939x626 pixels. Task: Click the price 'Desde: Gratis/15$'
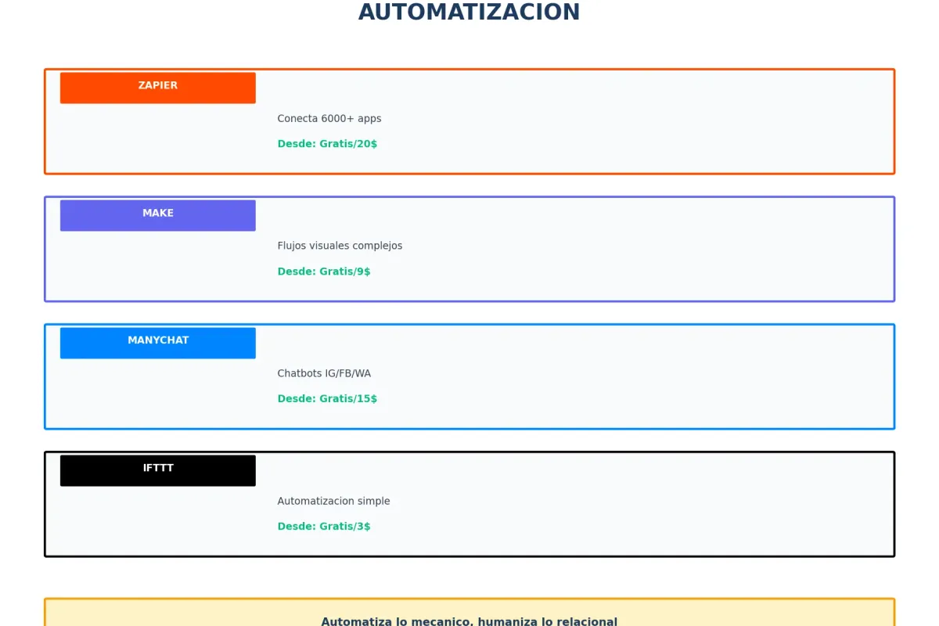(327, 399)
